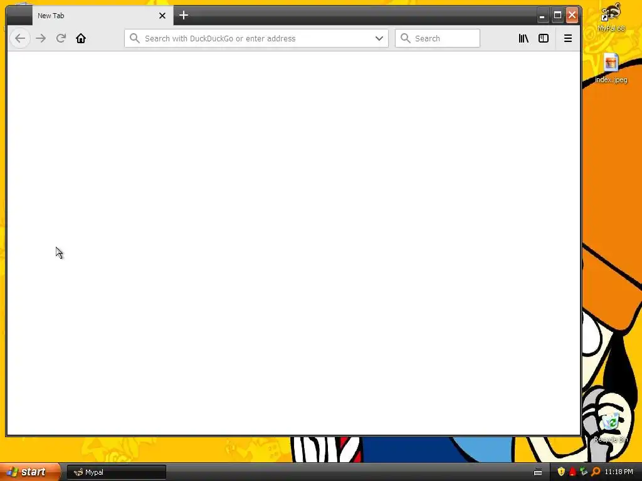Click the magnifier icon in the address bar
642x481 pixels.
pyautogui.click(x=134, y=38)
